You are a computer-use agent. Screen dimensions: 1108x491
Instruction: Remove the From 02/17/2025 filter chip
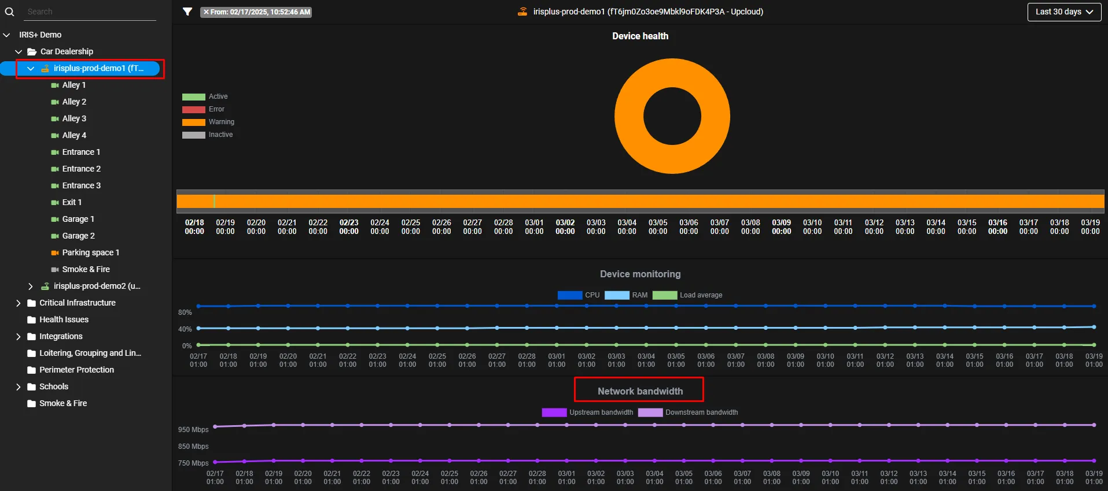(x=206, y=12)
